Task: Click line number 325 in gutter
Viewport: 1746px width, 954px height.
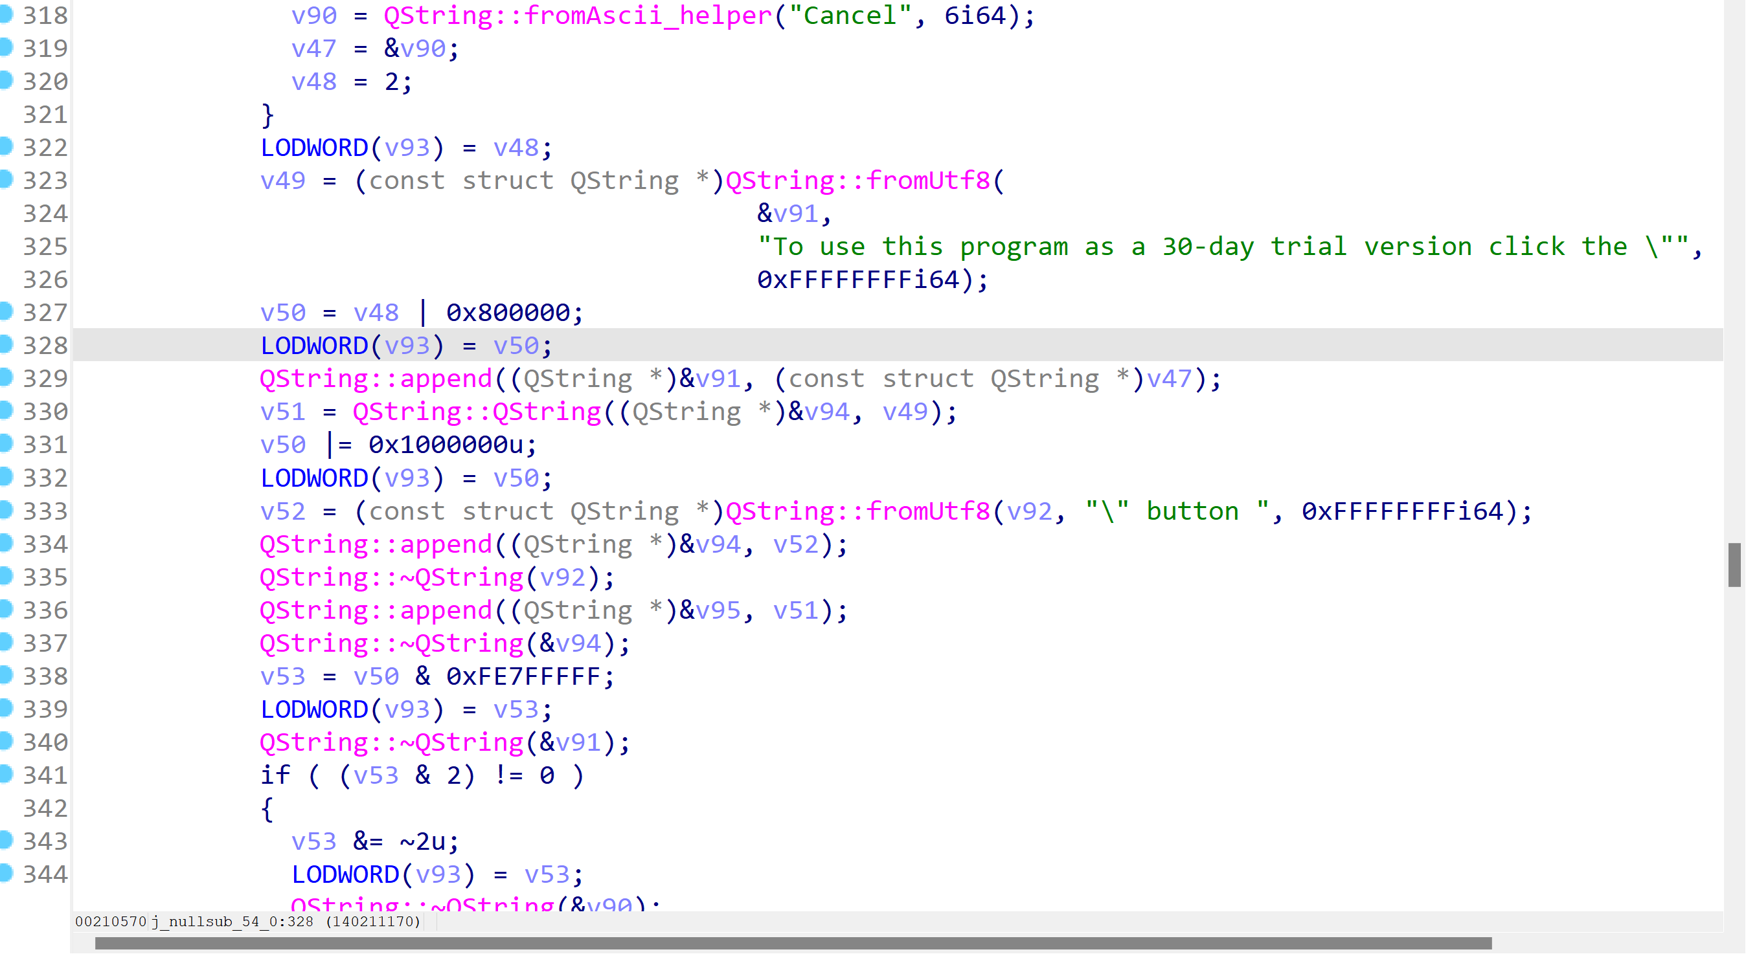Action: click(x=45, y=247)
